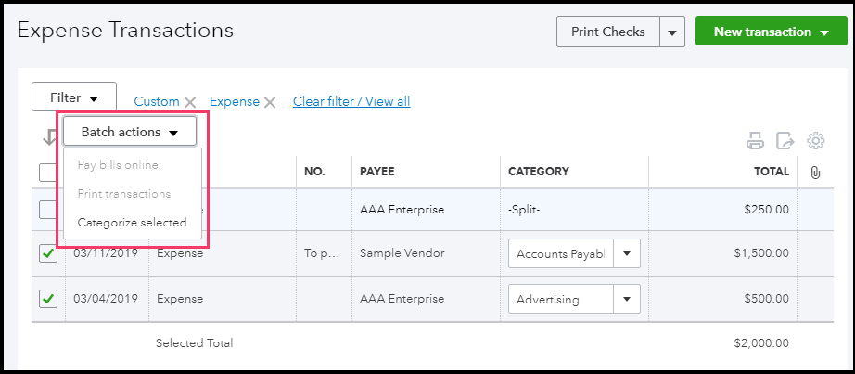
Task: Toggle the select-all header checkbox
Action: (x=47, y=172)
